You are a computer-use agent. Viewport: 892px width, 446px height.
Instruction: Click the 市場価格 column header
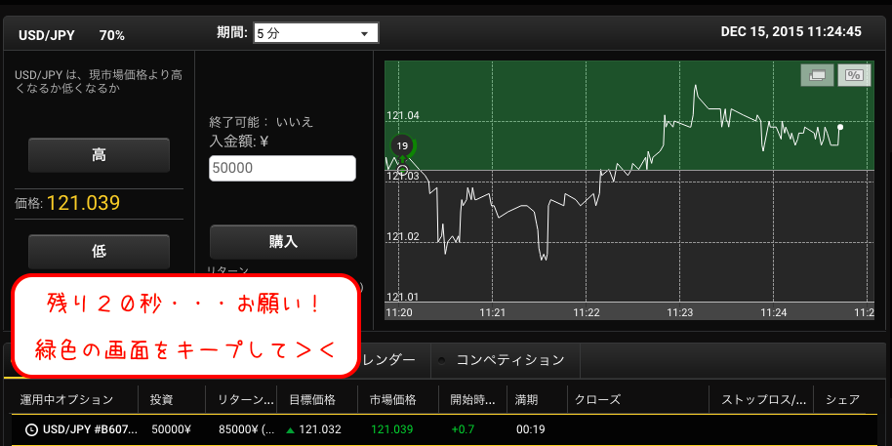click(x=392, y=400)
